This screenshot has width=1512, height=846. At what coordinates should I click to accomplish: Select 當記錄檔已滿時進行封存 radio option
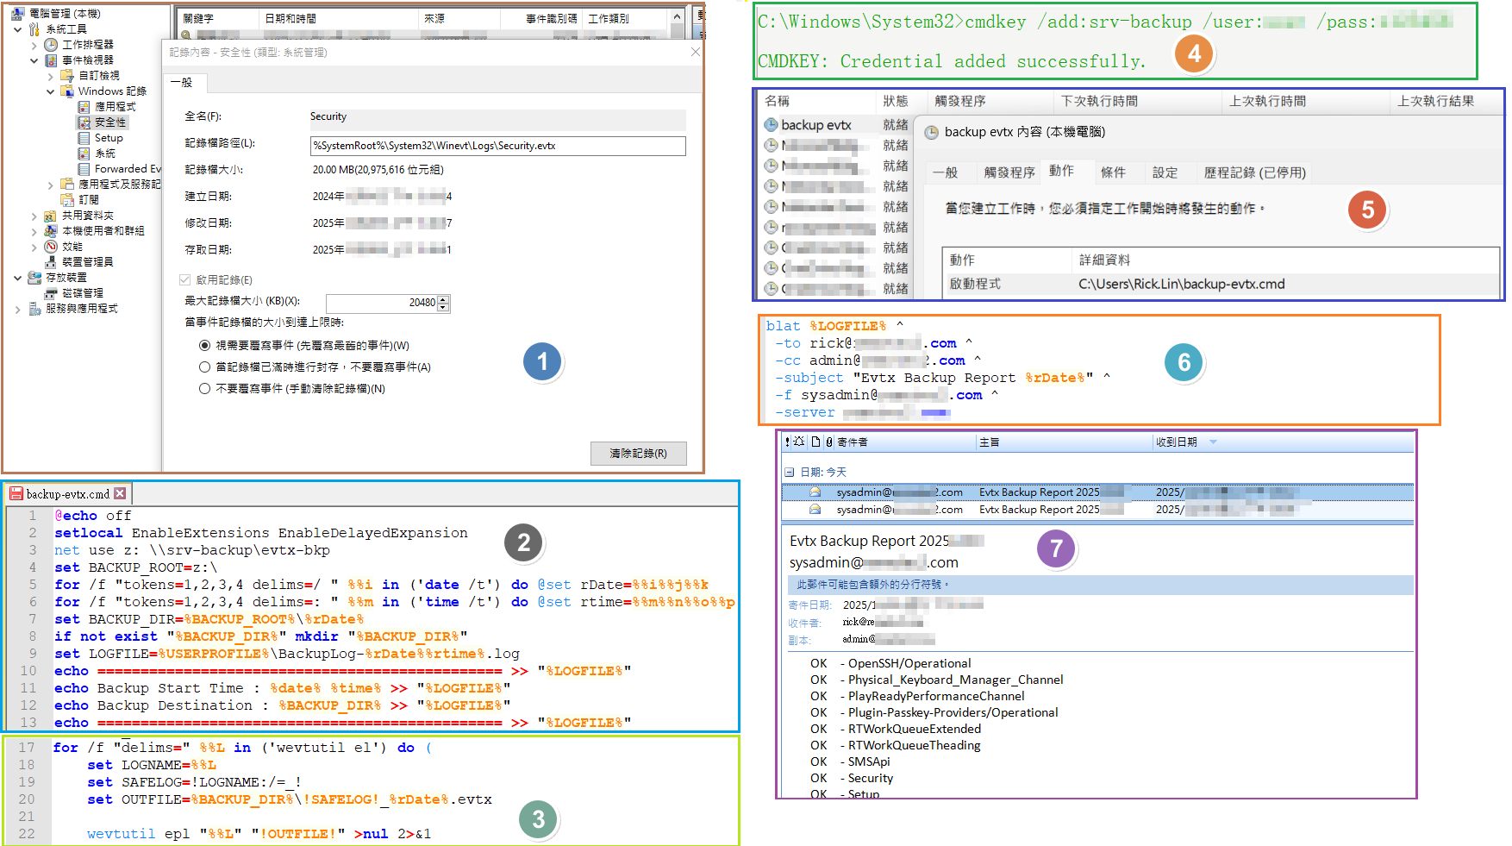204,367
